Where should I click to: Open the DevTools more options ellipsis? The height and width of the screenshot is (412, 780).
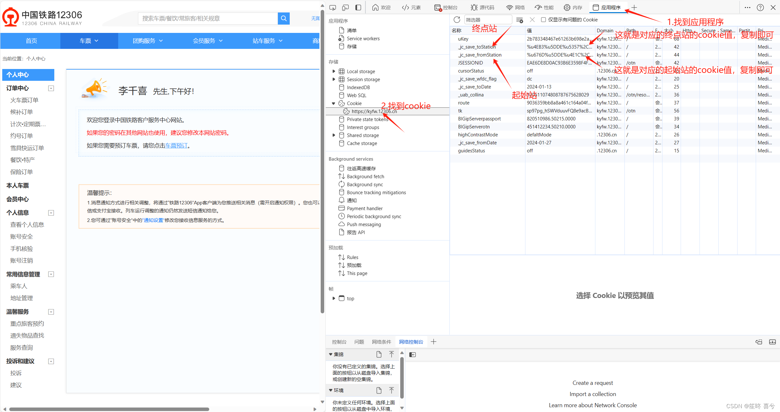point(747,7)
